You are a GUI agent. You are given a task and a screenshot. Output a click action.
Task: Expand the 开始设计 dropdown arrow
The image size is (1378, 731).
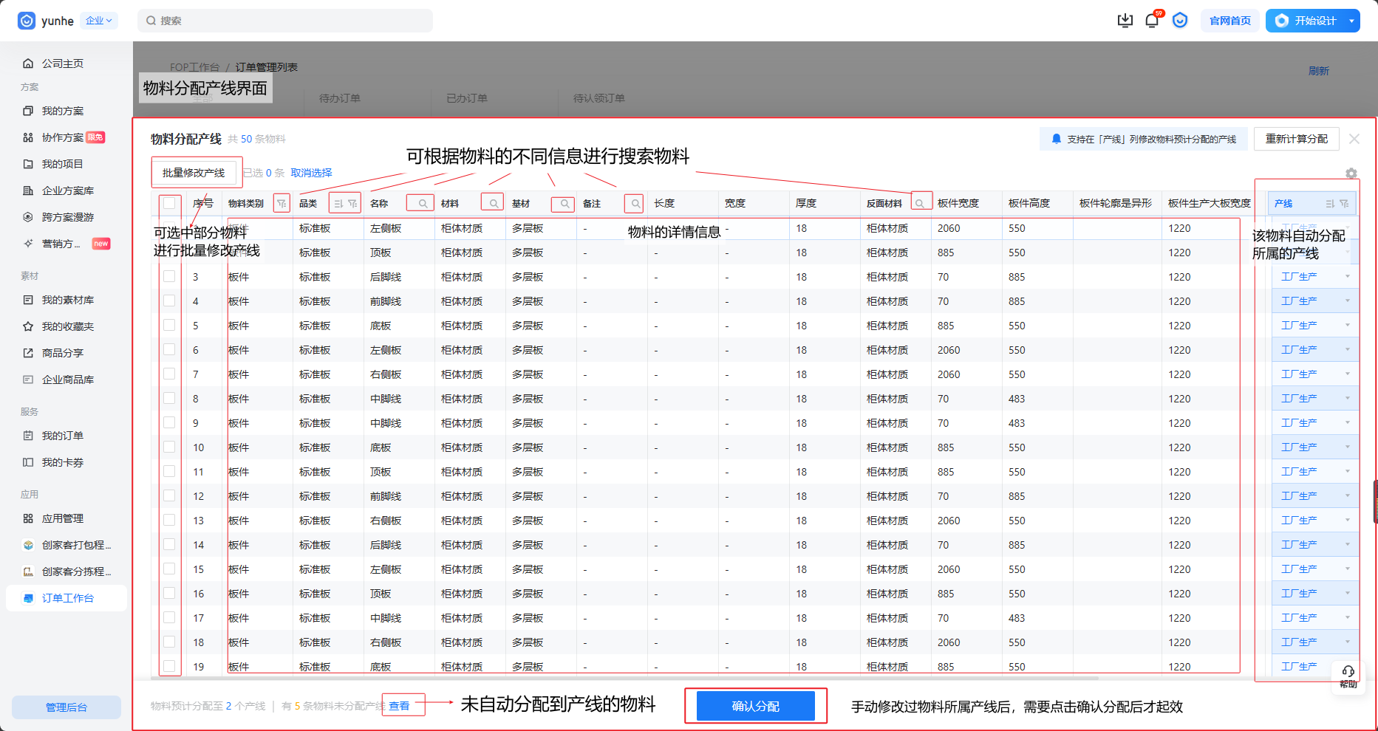pos(1351,21)
